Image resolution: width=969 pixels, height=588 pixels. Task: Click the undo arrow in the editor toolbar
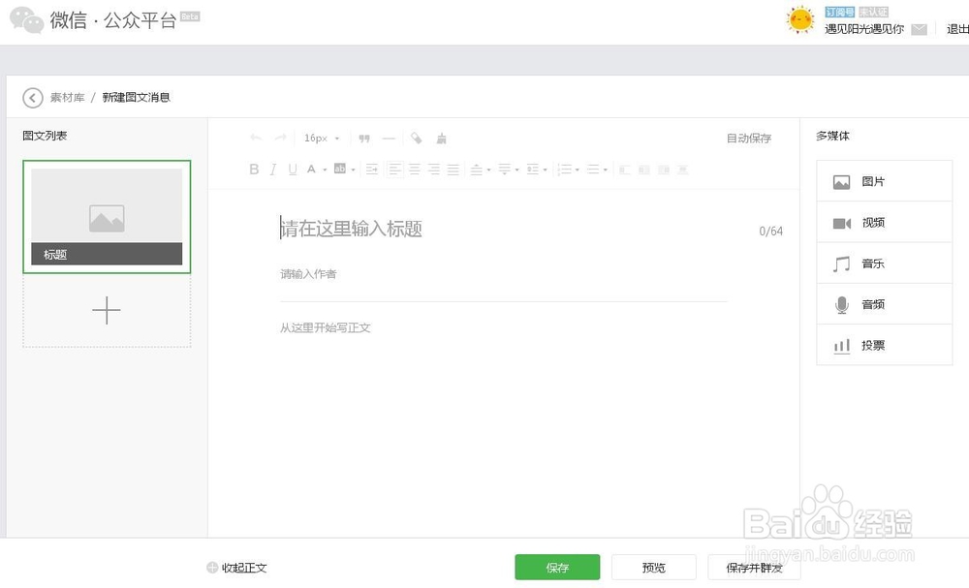coord(253,139)
